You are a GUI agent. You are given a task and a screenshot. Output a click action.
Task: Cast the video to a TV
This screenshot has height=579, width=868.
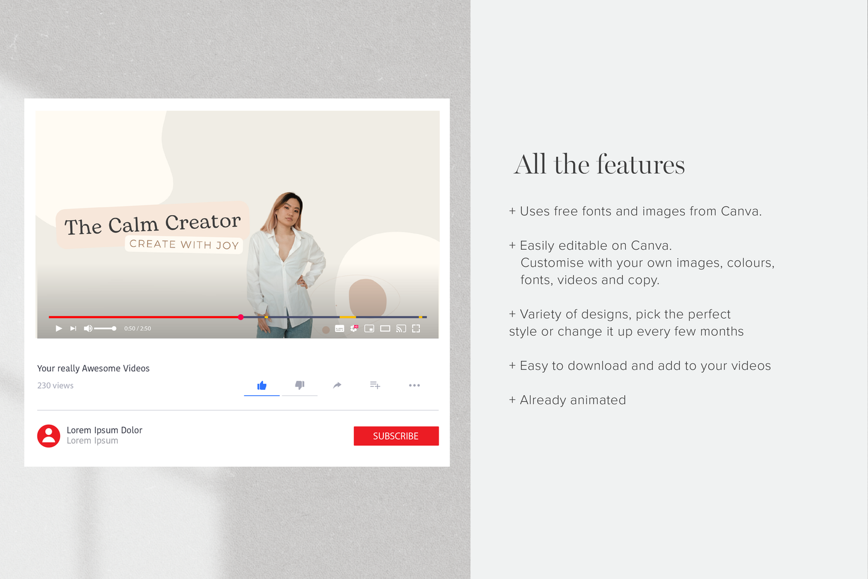(401, 329)
